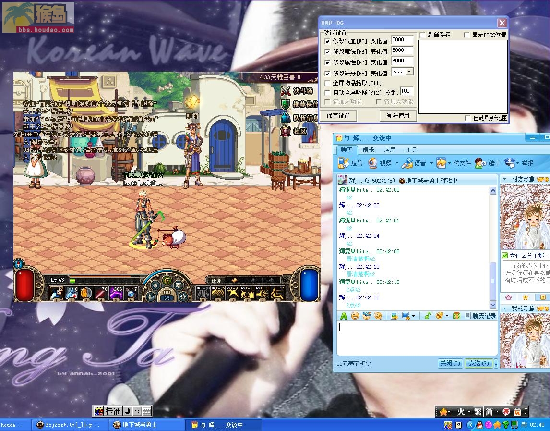
Task: Click the 登陆使用 button
Action: (398, 116)
